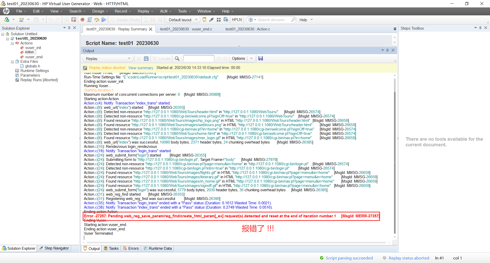Collapse the Extra Files tree node

[12, 62]
